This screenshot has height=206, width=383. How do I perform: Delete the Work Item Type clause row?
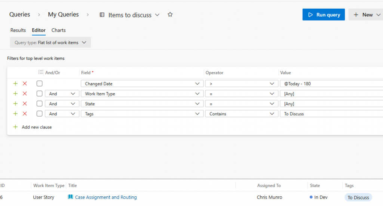[x=25, y=94]
